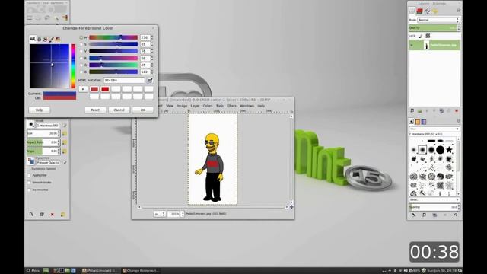Switch to the Undo History tab icon
Screen dimensions: 487x274
point(434,11)
